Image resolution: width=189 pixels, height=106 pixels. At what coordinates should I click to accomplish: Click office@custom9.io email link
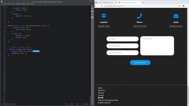coord(176,26)
